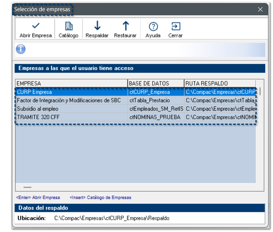Open the Catálogo building icon

[x=69, y=26]
